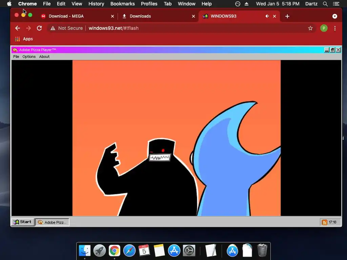Launch Launchpad rocket in dock
The image size is (347, 260).
(x=99, y=251)
